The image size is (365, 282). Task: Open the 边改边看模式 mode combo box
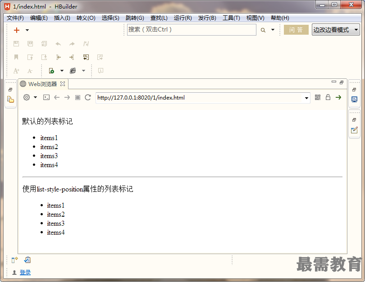(336, 30)
